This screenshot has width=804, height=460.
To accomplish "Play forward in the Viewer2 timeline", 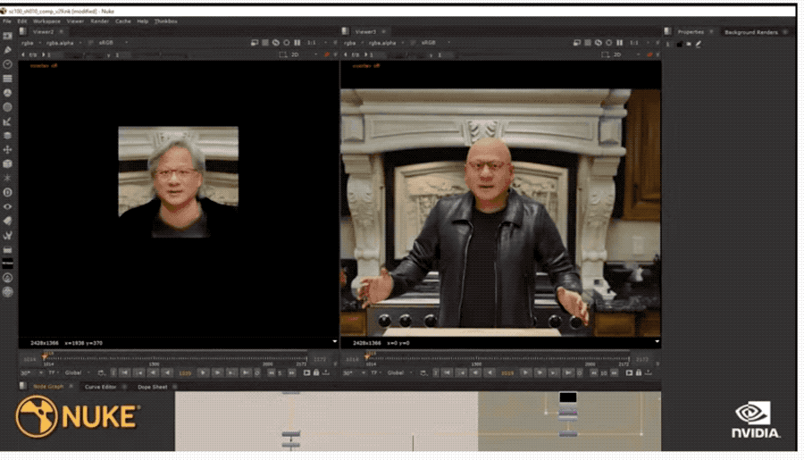I will click(203, 372).
